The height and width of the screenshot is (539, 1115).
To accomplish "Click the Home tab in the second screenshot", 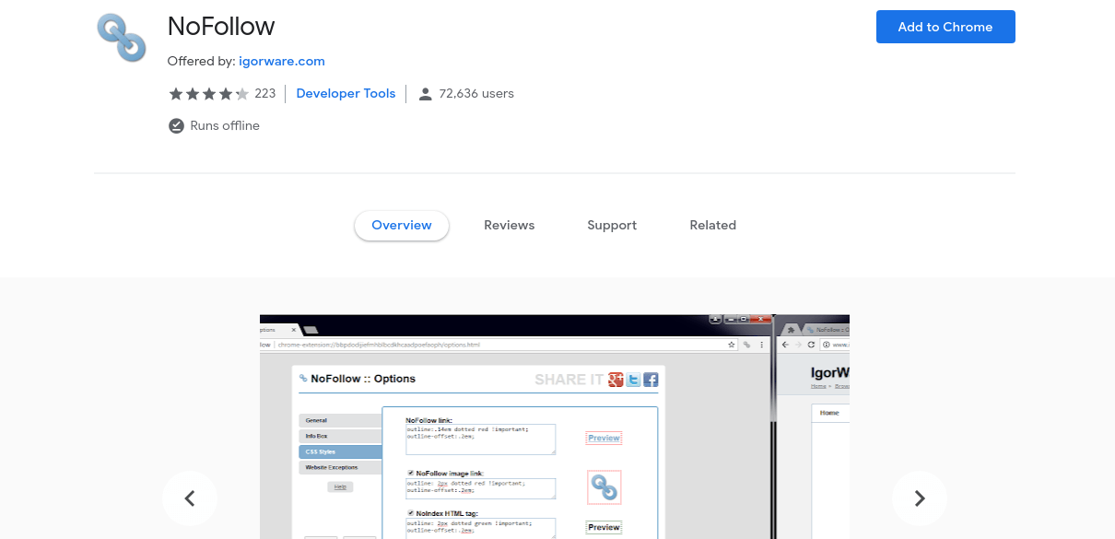I will 830,413.
